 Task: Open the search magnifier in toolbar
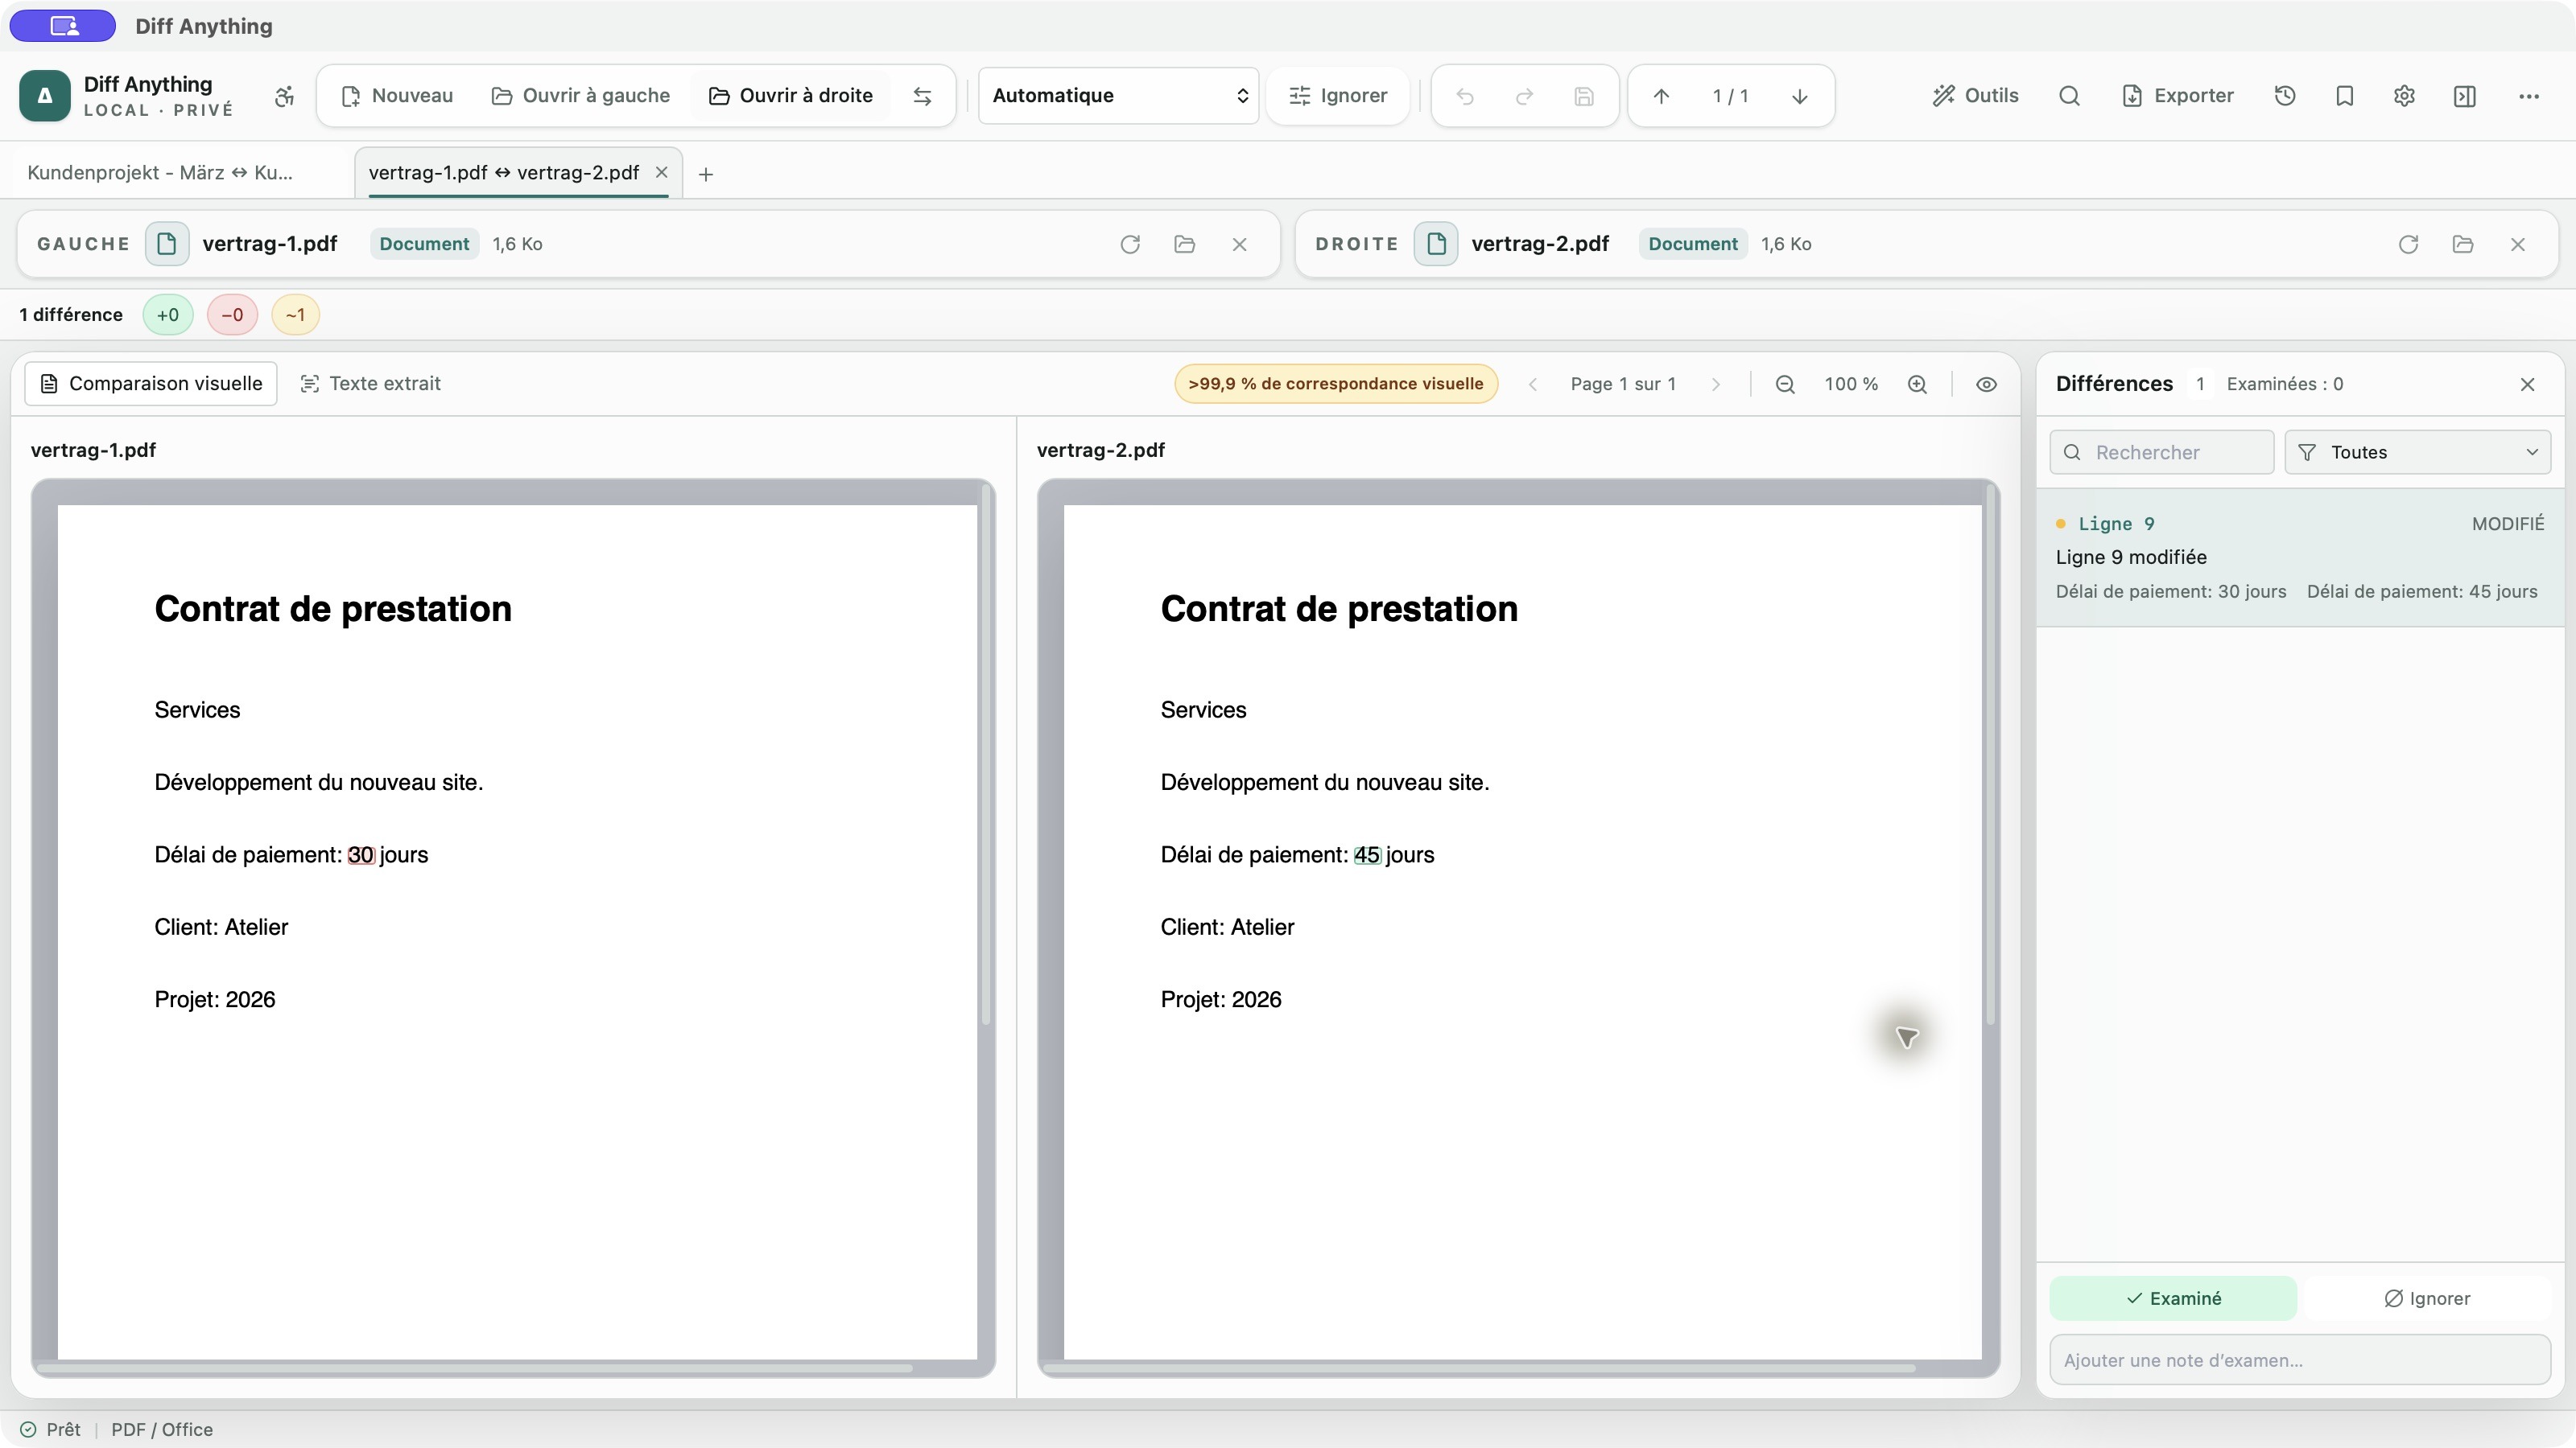[x=2069, y=96]
